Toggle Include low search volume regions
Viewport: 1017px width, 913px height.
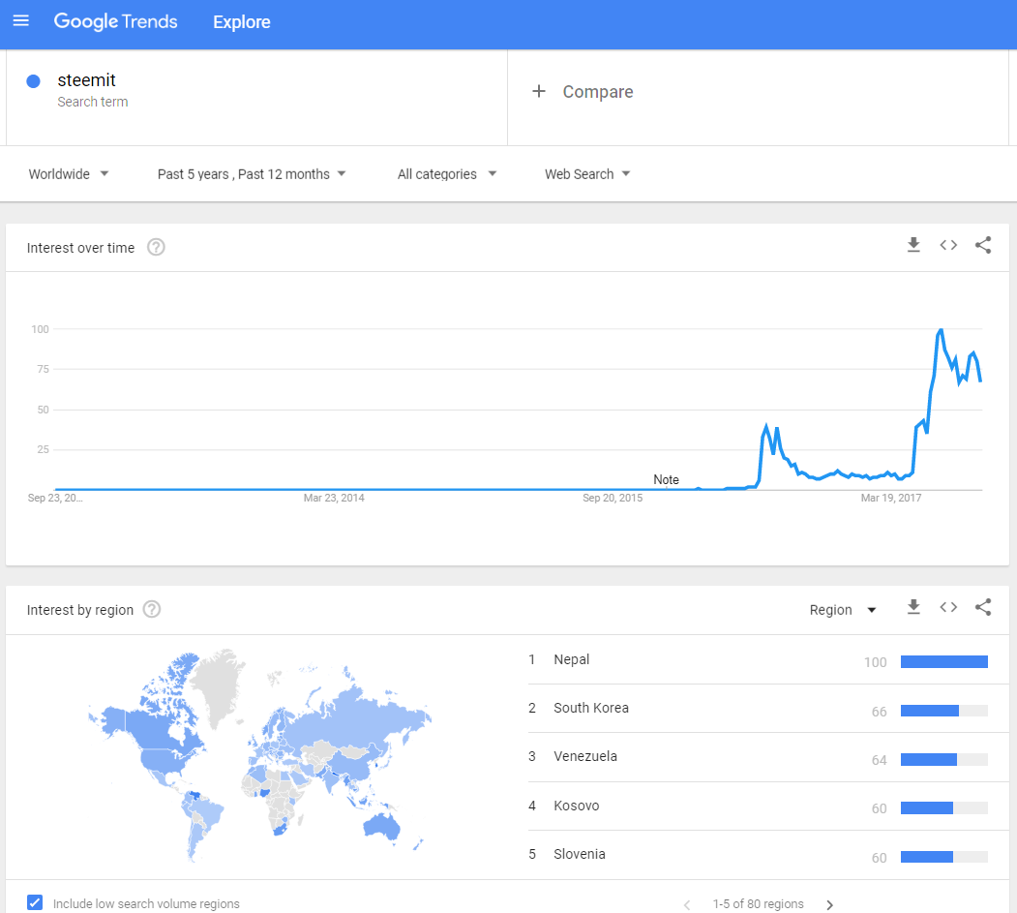click(x=35, y=902)
